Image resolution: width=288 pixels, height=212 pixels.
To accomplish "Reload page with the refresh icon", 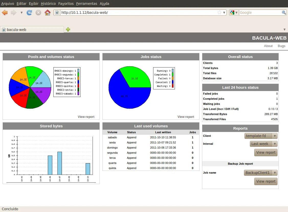I will coord(29,13).
